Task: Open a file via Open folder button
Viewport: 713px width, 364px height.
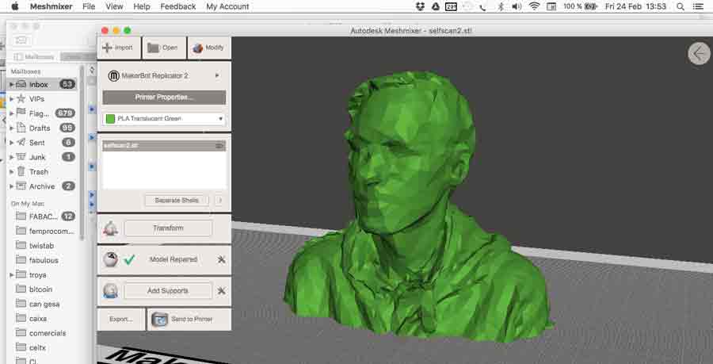Action: [x=154, y=48]
